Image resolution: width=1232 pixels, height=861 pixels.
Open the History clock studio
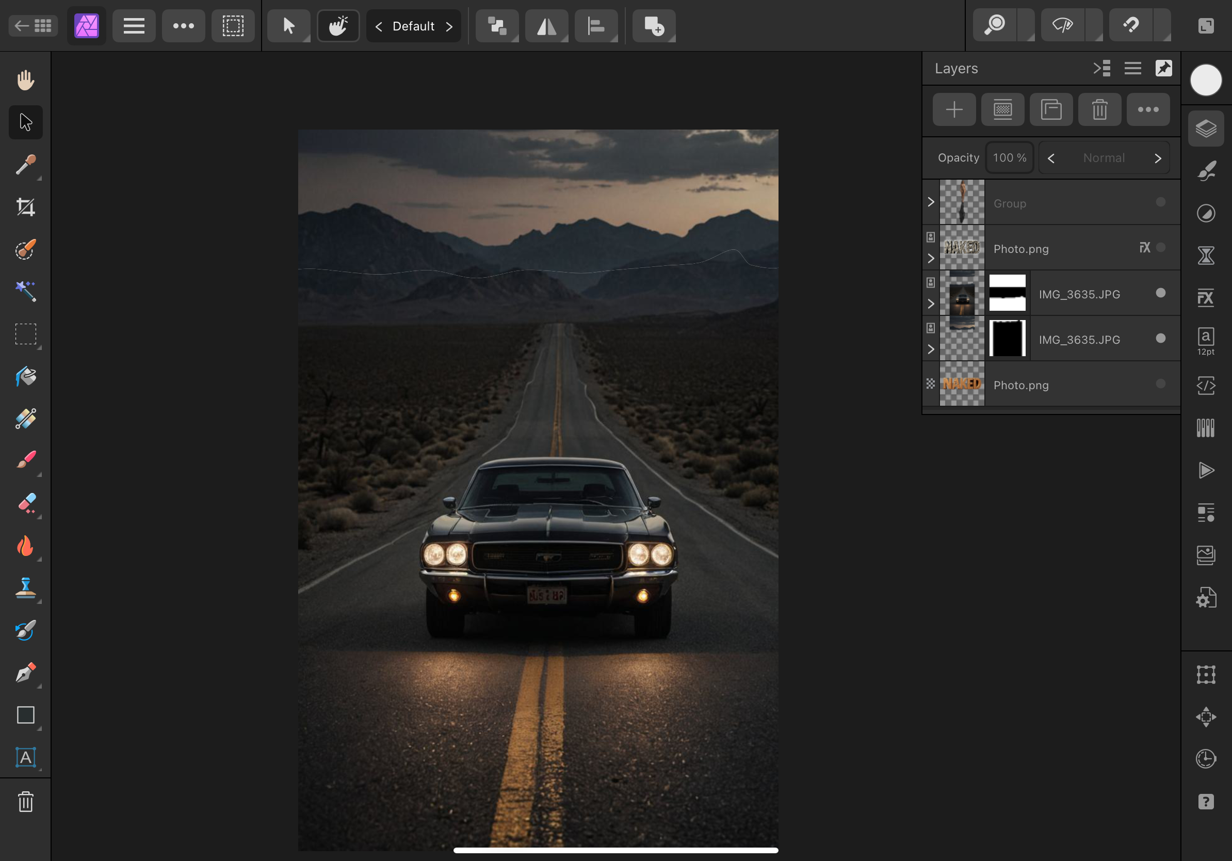click(1206, 759)
